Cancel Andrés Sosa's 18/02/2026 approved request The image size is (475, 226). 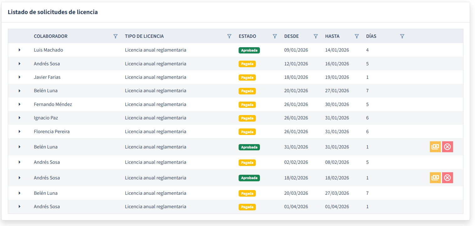tap(447, 178)
